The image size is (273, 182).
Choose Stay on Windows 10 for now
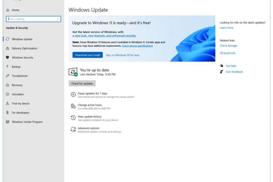click(122, 55)
